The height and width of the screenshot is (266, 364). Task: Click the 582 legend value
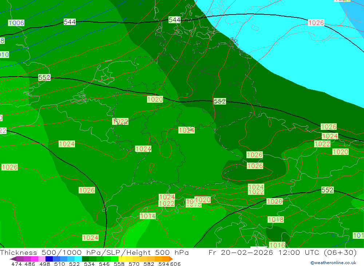click(x=149, y=264)
